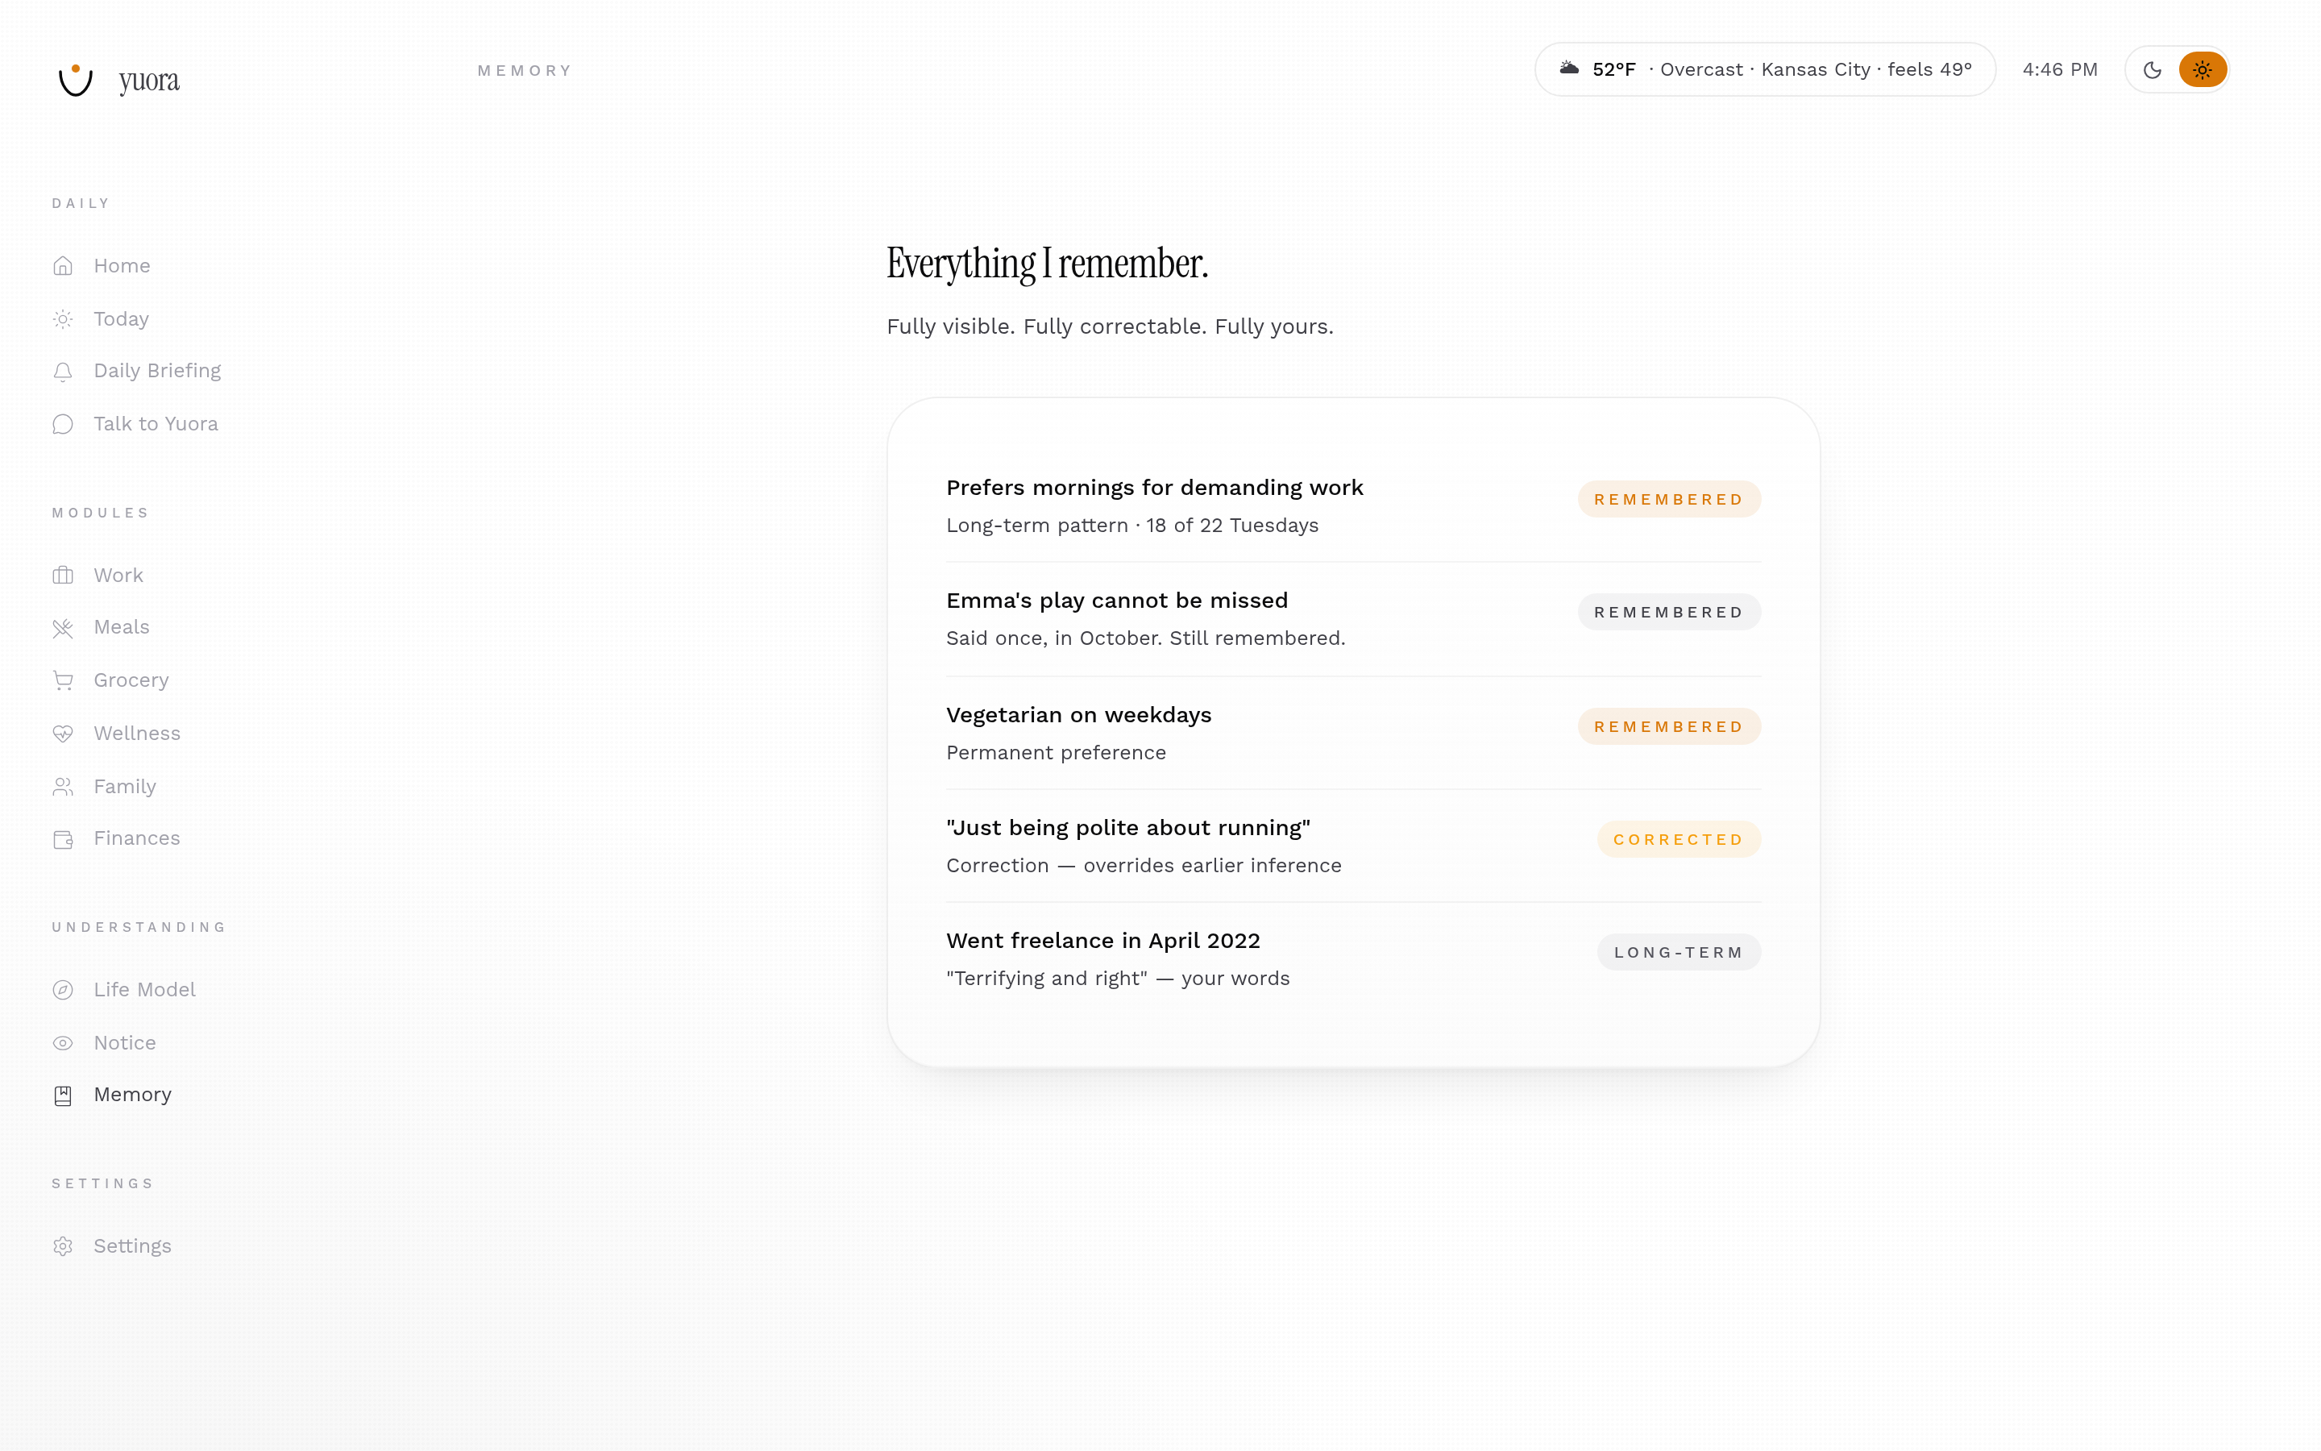Click the bookmark icon for Memory

click(x=64, y=1095)
